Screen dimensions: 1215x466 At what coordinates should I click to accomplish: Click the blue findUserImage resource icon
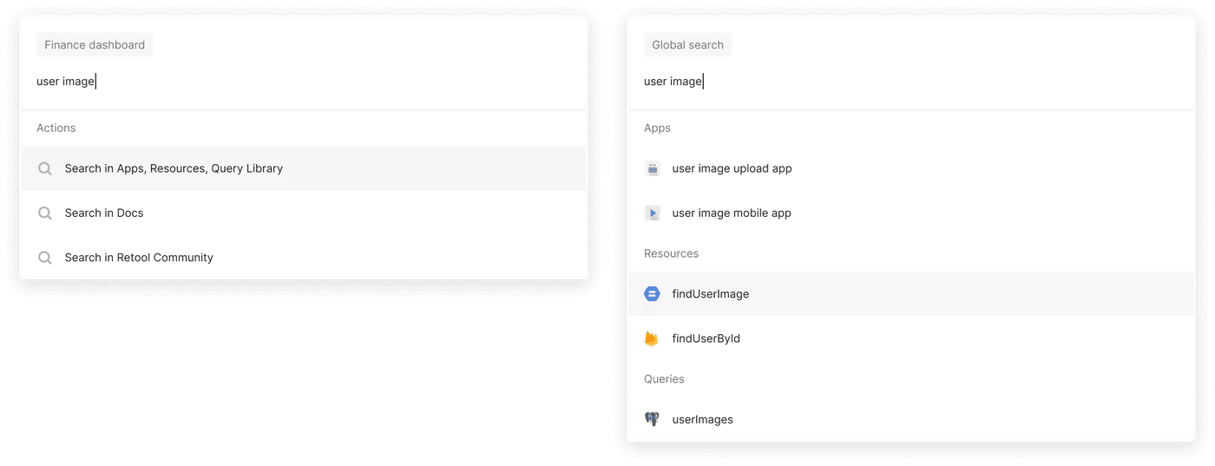pos(653,294)
